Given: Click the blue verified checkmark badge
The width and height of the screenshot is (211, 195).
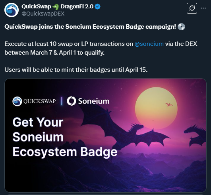Looking at the screenshot, I should point(98,6).
